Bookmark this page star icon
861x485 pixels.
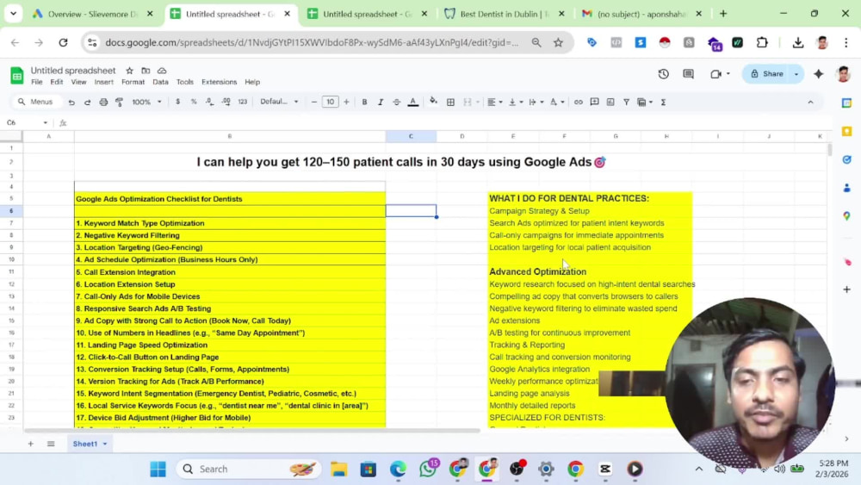point(559,42)
